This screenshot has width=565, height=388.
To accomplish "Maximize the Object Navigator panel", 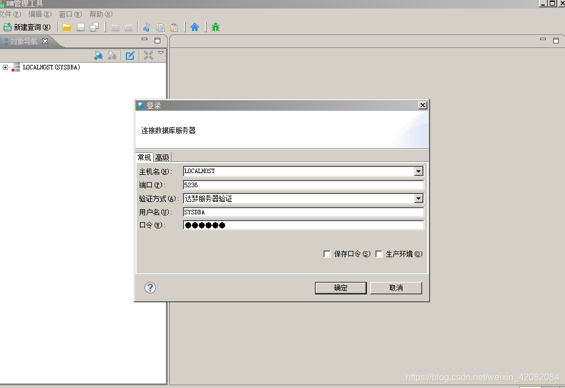I will pyautogui.click(x=157, y=40).
